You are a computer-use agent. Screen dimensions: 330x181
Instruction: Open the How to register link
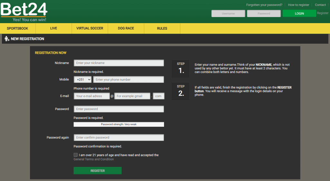pos(299,5)
